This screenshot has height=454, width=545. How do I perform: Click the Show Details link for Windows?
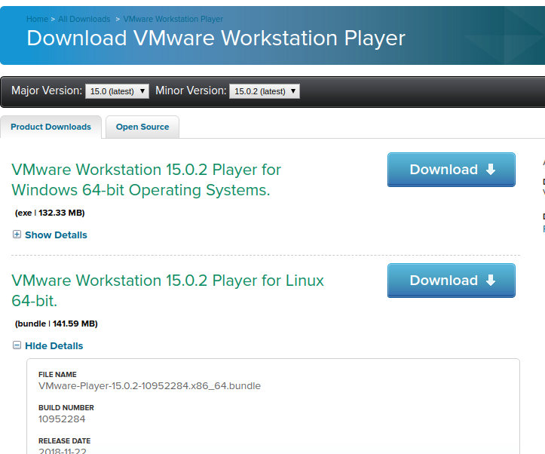click(x=56, y=235)
